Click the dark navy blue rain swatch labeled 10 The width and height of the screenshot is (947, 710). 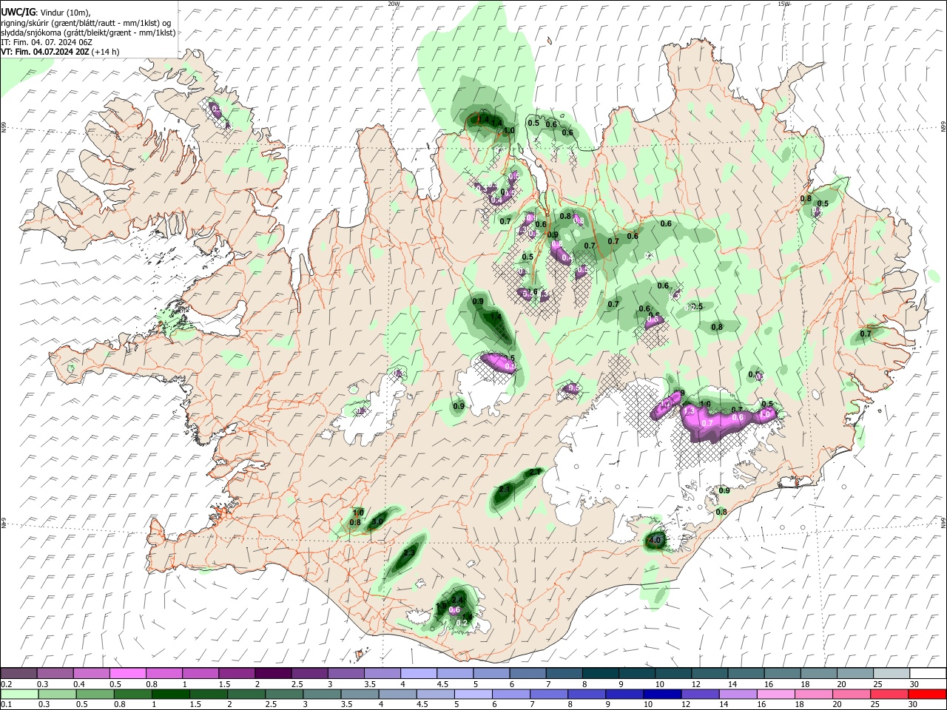pyautogui.click(x=663, y=694)
